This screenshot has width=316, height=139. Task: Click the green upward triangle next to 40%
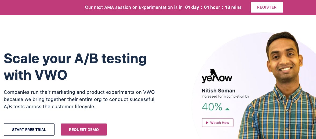[x=227, y=109]
